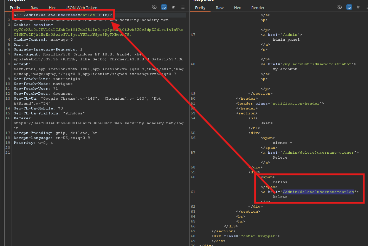This screenshot has width=368, height=246.
Task: Click the /my-account?id=administrator href in response
Action: pos(317,64)
